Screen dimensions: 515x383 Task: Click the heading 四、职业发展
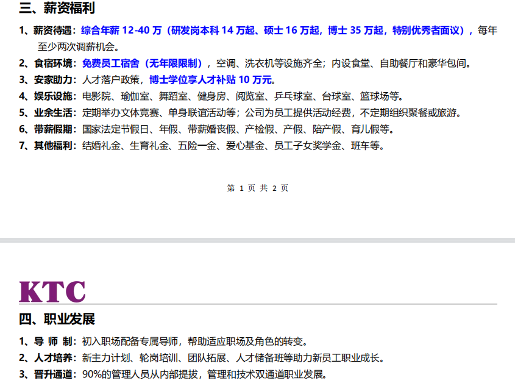click(57, 320)
